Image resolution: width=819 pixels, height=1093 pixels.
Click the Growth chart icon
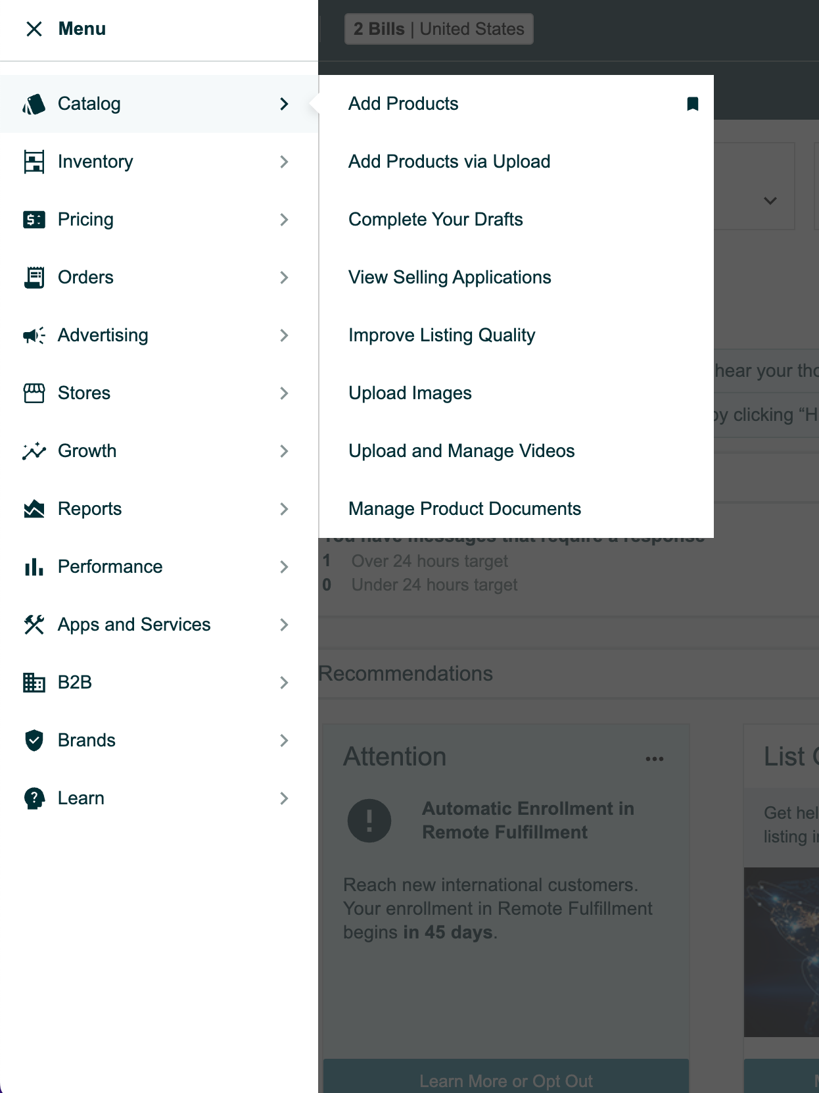click(34, 451)
